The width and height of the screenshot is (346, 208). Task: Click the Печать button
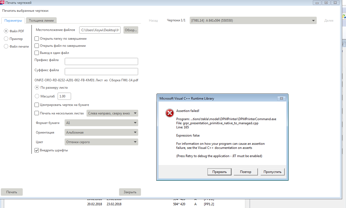click(12, 192)
